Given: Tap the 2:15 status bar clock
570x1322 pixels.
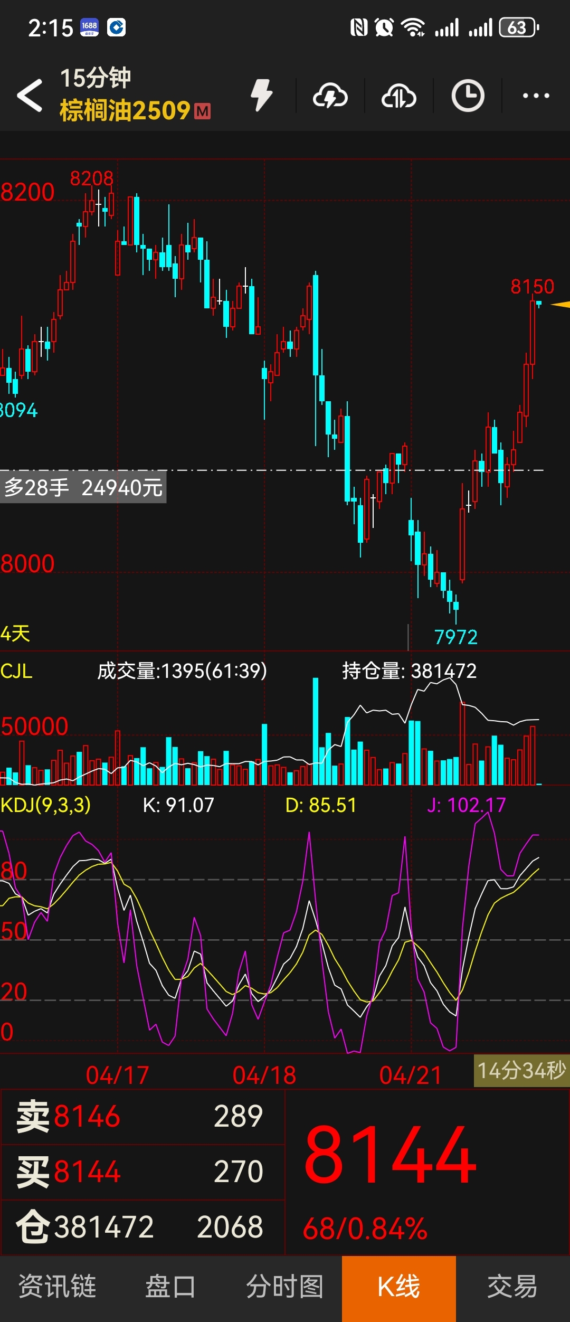Looking at the screenshot, I should click(51, 27).
